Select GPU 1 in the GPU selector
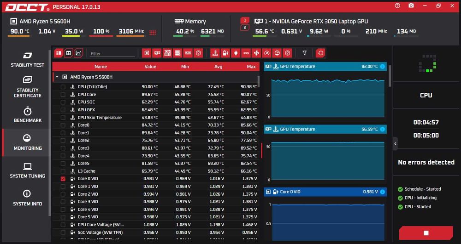Viewport: 461px width, 244px height. [245, 21]
